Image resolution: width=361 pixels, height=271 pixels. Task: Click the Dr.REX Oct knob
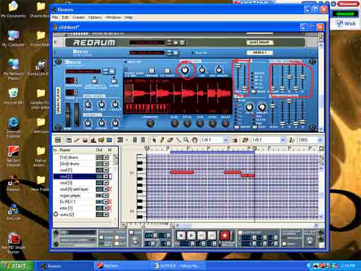(184, 70)
